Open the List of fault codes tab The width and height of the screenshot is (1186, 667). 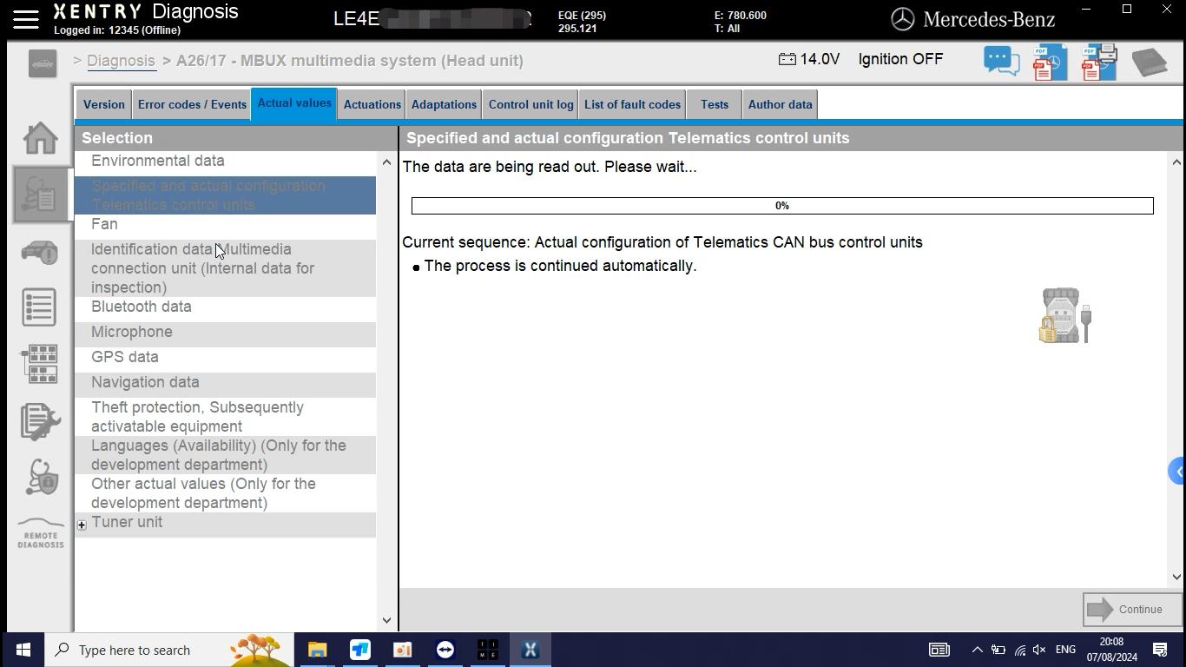pyautogui.click(x=632, y=104)
